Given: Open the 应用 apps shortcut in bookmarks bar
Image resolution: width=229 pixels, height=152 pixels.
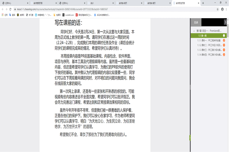Looking at the screenshot, I should click(x=5, y=15).
